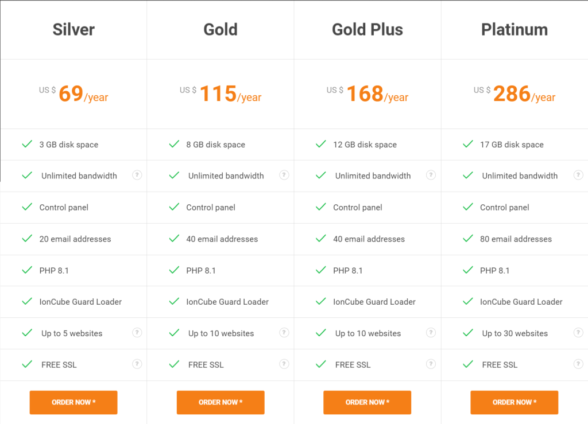Order the Silver plan now
This screenshot has width=588, height=424.
[x=73, y=402]
